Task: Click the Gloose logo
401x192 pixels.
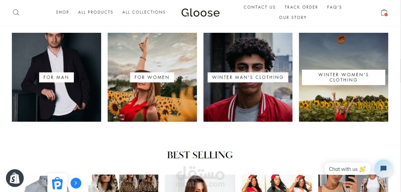Action: coord(200,12)
